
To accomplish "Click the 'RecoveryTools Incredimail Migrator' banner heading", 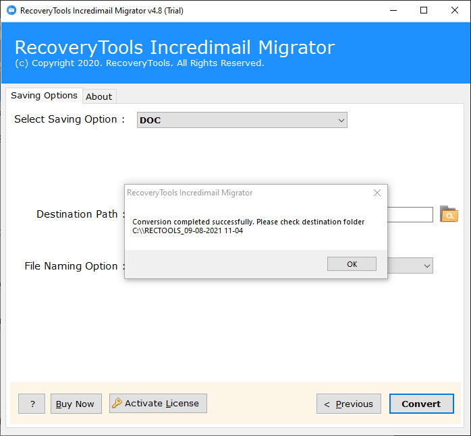I will point(175,47).
